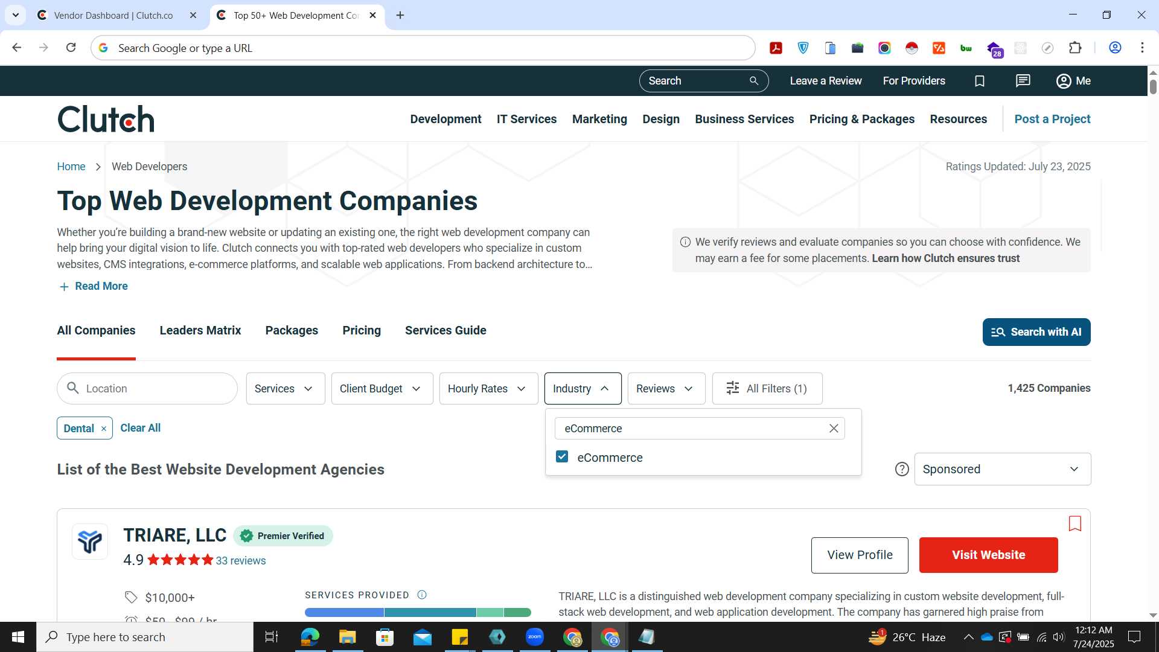
Task: Remove the Dental filter chip
Action: point(104,429)
